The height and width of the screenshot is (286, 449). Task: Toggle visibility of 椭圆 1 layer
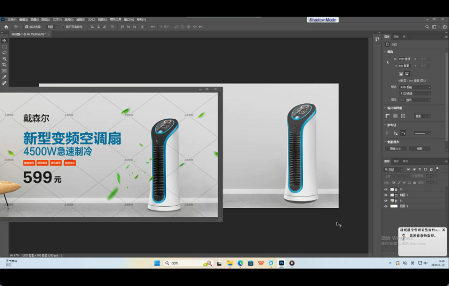coord(386,195)
